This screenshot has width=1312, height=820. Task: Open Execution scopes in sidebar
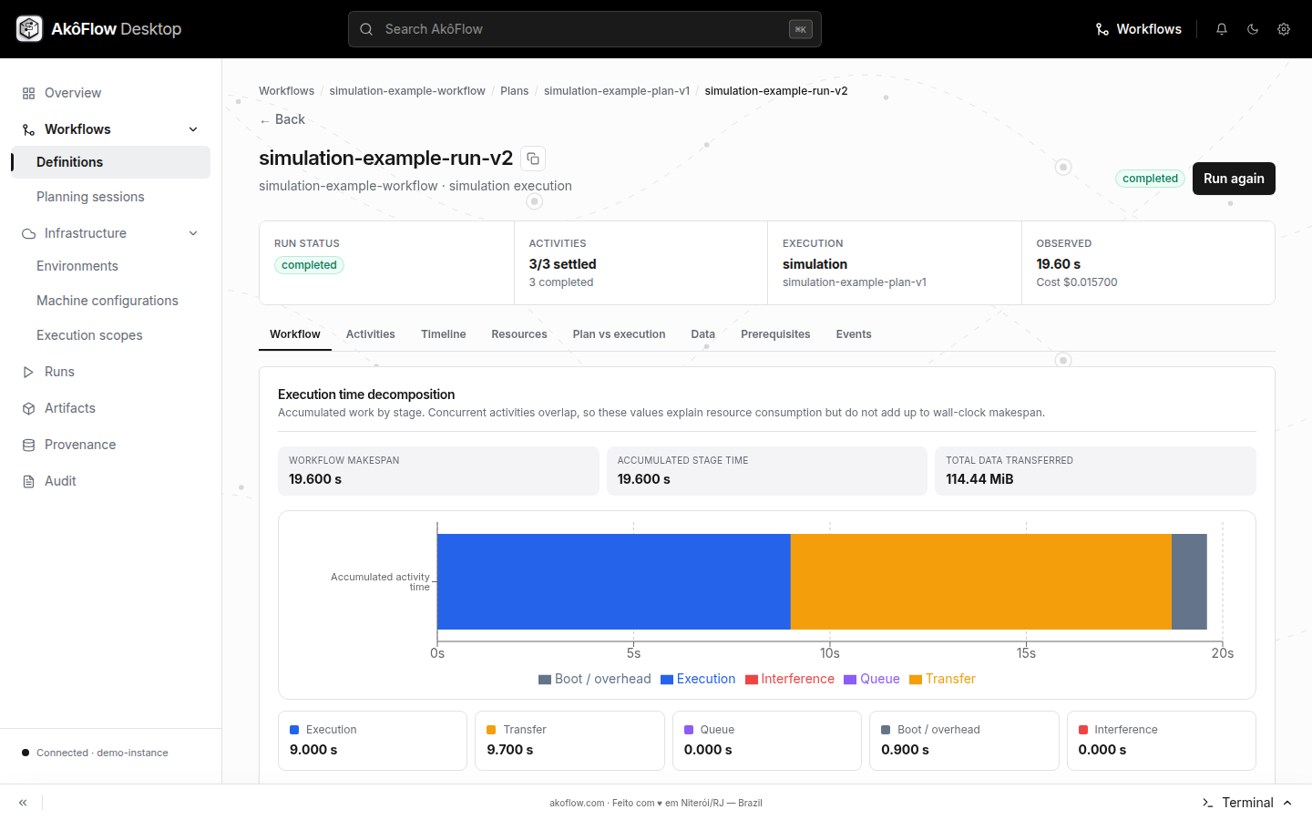pyautogui.click(x=110, y=335)
